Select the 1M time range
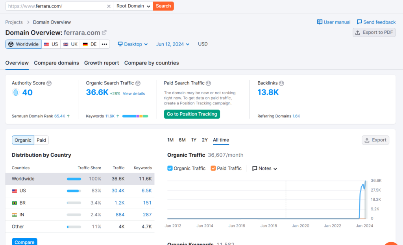 point(170,140)
